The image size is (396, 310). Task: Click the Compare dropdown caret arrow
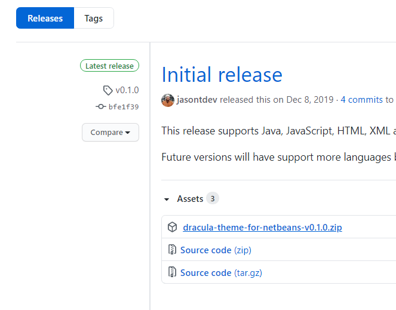(x=128, y=133)
